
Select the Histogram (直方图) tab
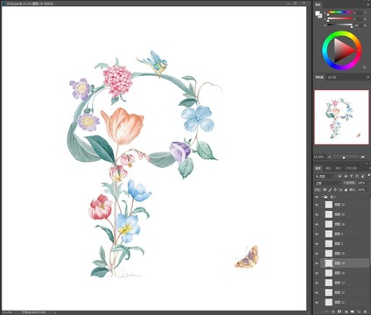(x=332, y=77)
